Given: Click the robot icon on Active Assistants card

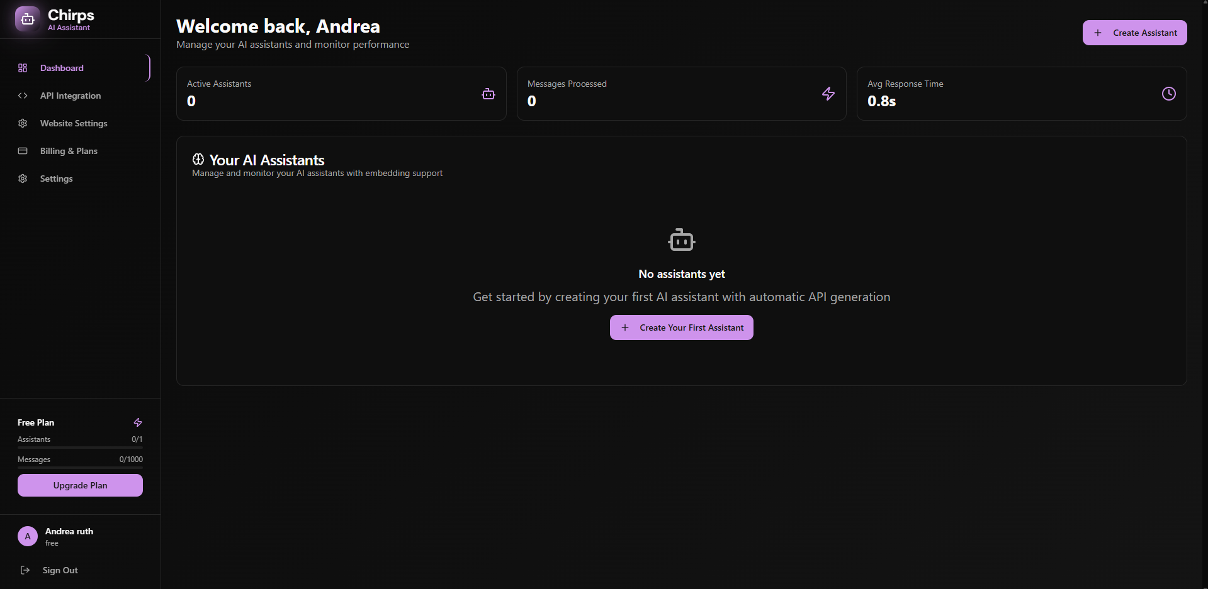Looking at the screenshot, I should pos(488,93).
